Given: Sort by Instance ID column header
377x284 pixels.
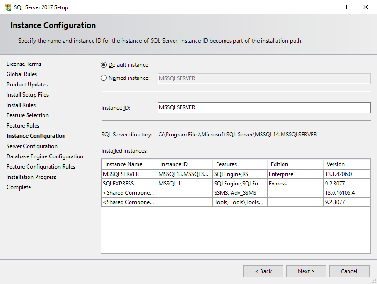Looking at the screenshot, I should [x=185, y=164].
